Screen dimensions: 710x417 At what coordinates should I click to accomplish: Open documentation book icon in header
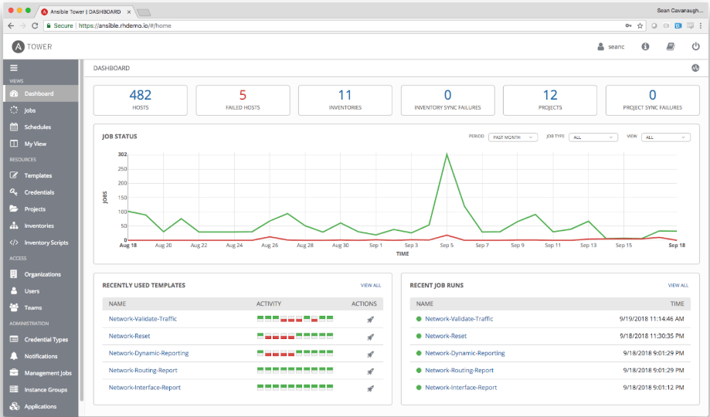(x=671, y=47)
